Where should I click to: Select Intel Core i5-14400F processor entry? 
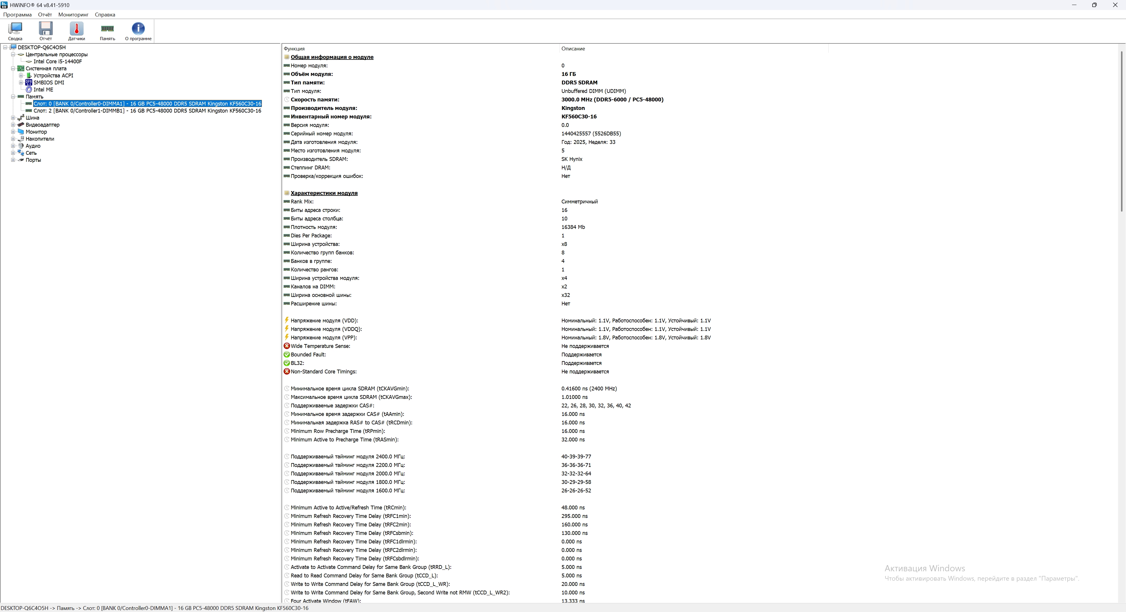pyautogui.click(x=57, y=62)
